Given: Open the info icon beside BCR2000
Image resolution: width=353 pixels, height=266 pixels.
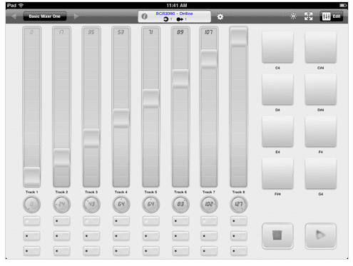Looking at the screenshot, I should click(x=144, y=16).
